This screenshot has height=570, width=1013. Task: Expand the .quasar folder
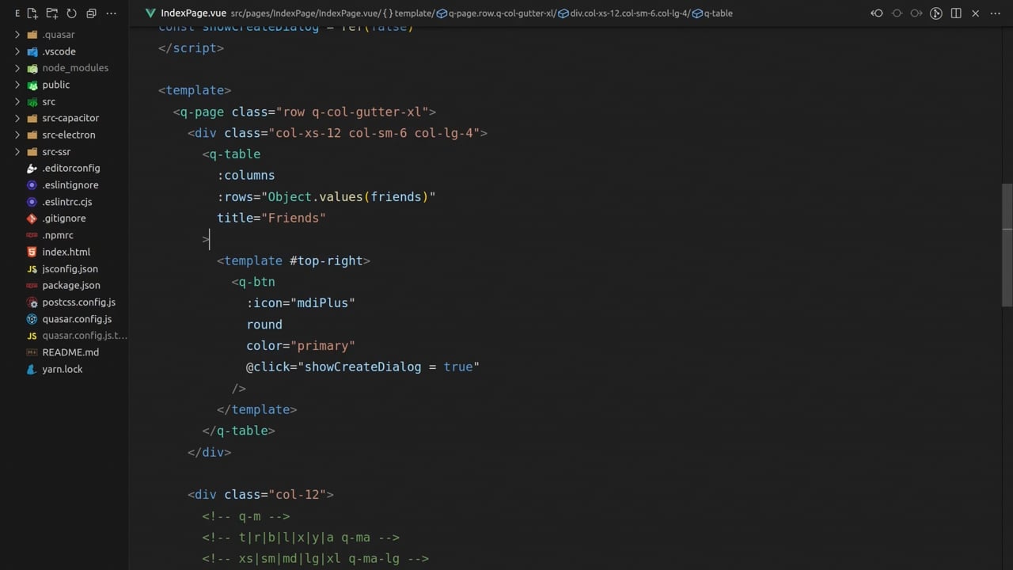(17, 35)
